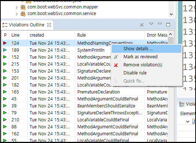Minimize the Violations Outline panel

click(160, 23)
